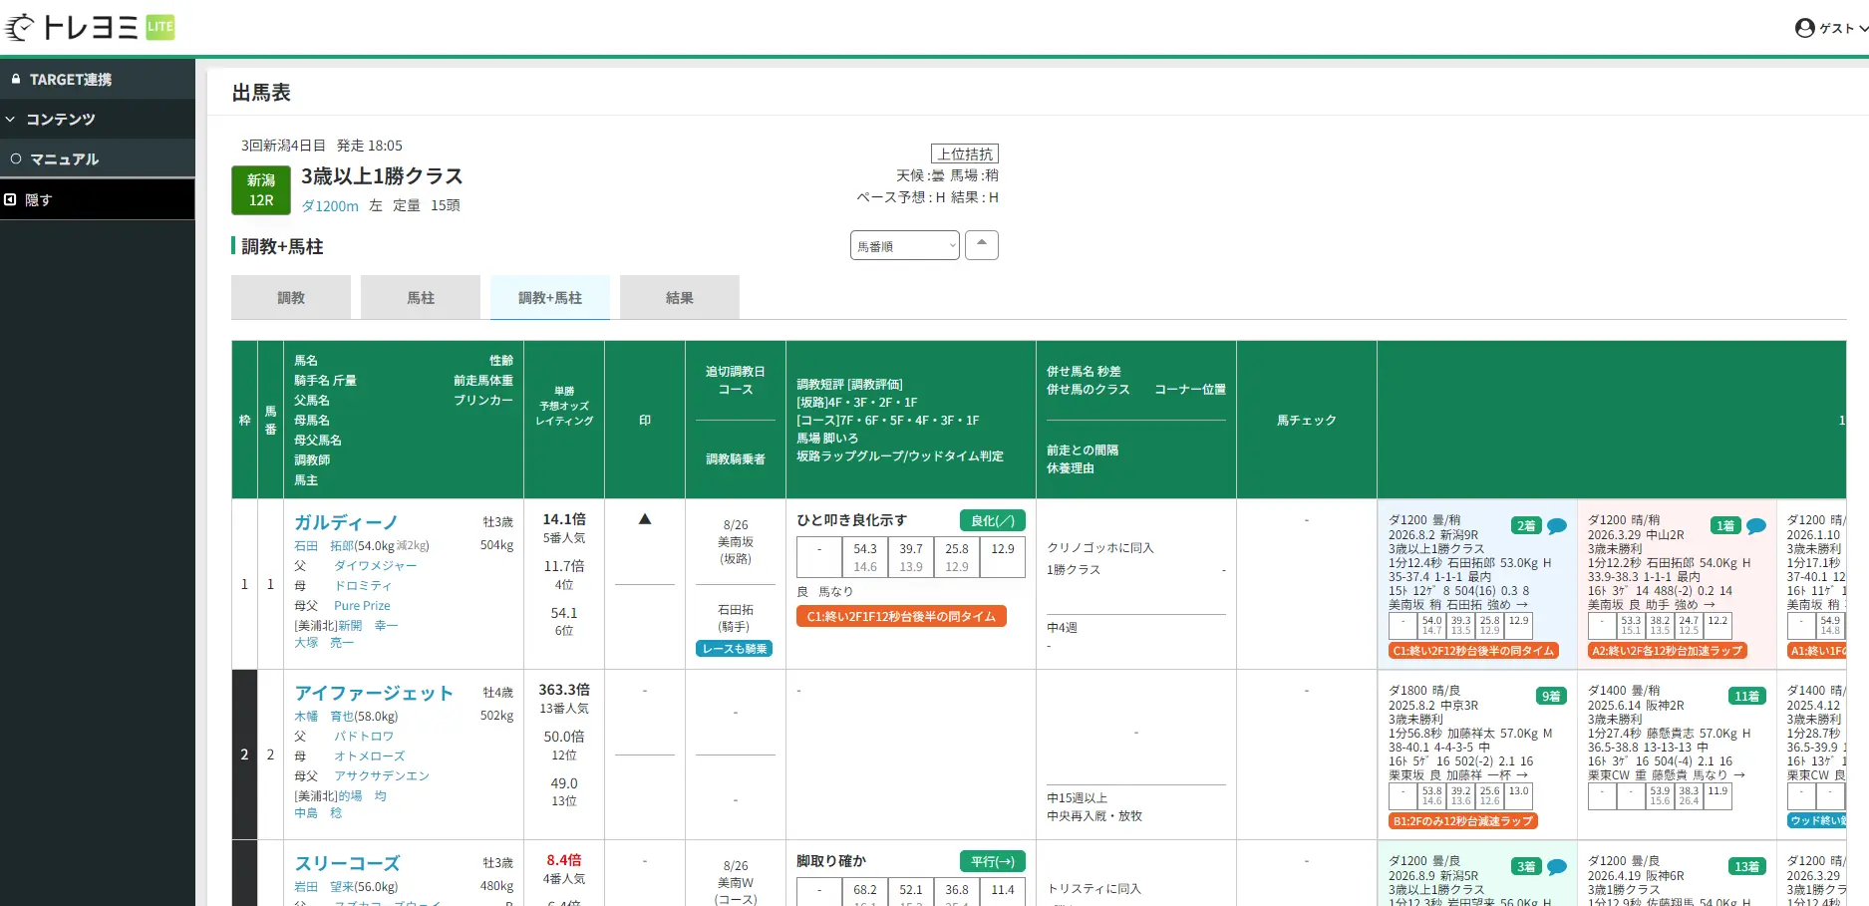The image size is (1869, 906).
Task: Click the 良化(↗) evaluation badge
Action: [x=993, y=520]
